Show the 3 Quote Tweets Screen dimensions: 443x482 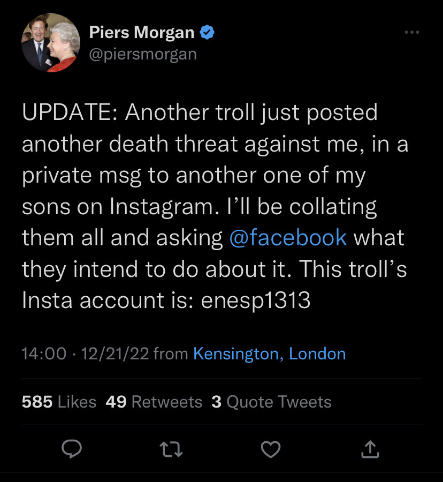tap(271, 402)
